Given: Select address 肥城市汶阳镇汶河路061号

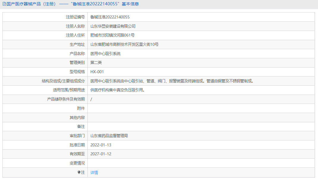Looking at the screenshot, I should 112,35.
